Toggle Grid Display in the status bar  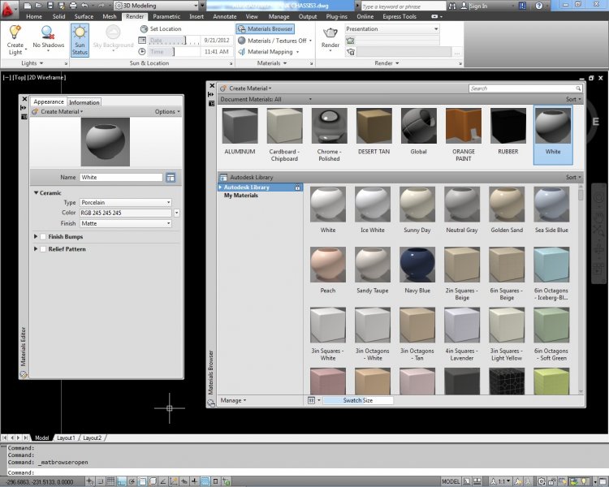point(110,481)
